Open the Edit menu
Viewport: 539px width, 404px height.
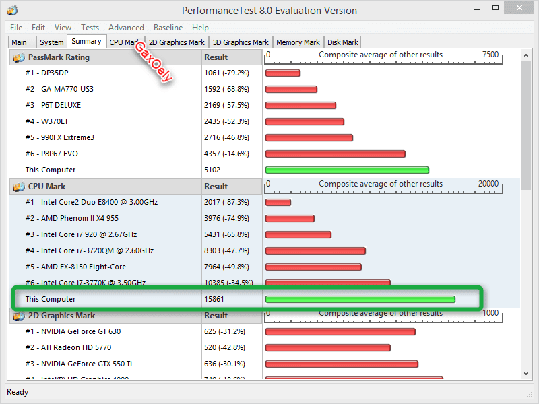tap(38, 28)
